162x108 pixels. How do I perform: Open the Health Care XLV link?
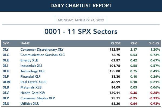(33, 93)
